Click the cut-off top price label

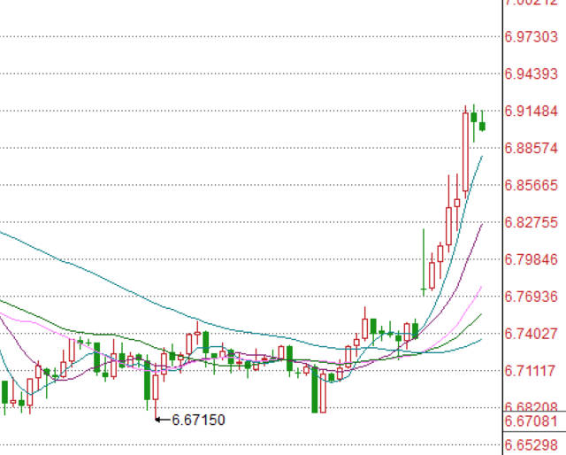point(531,4)
